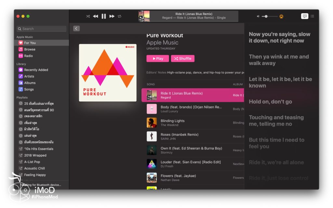This screenshot has height=208, width=333.
Task: Open the Up Next queue list
Action: click(x=313, y=16)
